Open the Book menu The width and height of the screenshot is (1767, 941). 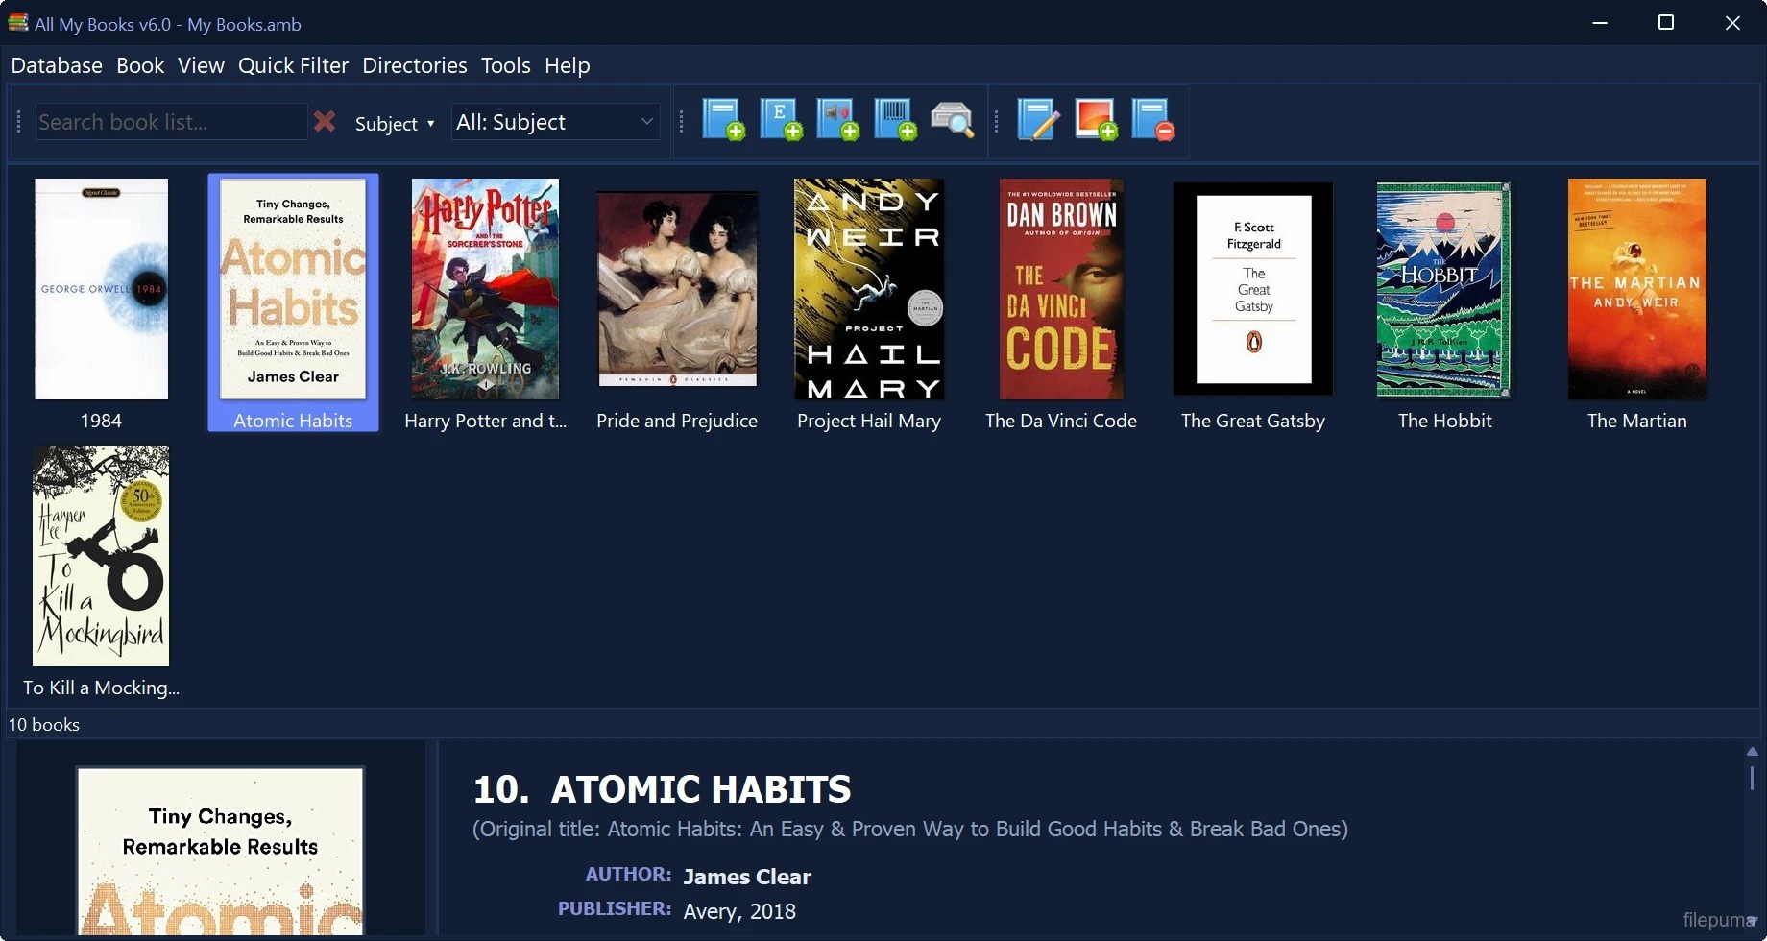(140, 65)
